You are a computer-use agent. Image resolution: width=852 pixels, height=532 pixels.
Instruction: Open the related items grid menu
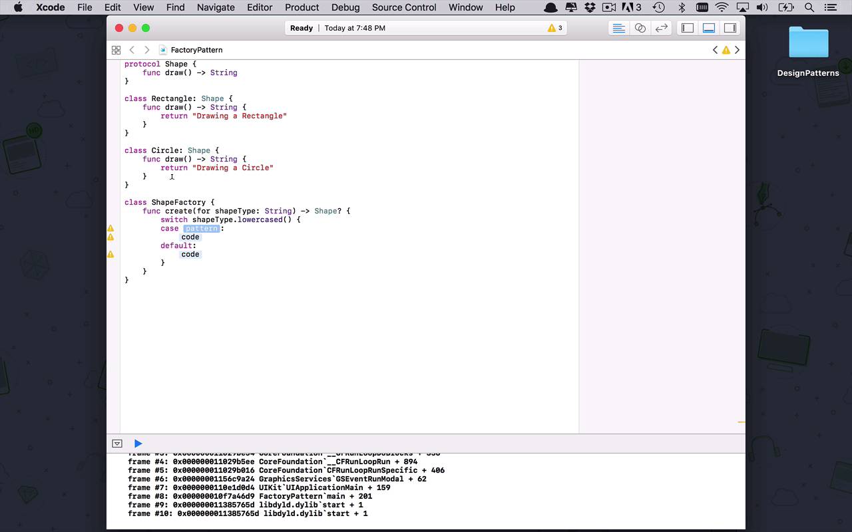tap(116, 50)
